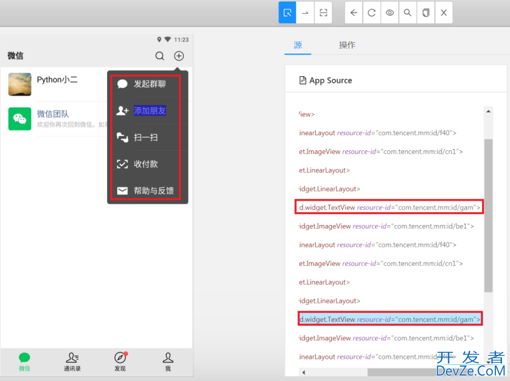Select first LinearLayout f40 source node

pyautogui.click(x=378, y=133)
